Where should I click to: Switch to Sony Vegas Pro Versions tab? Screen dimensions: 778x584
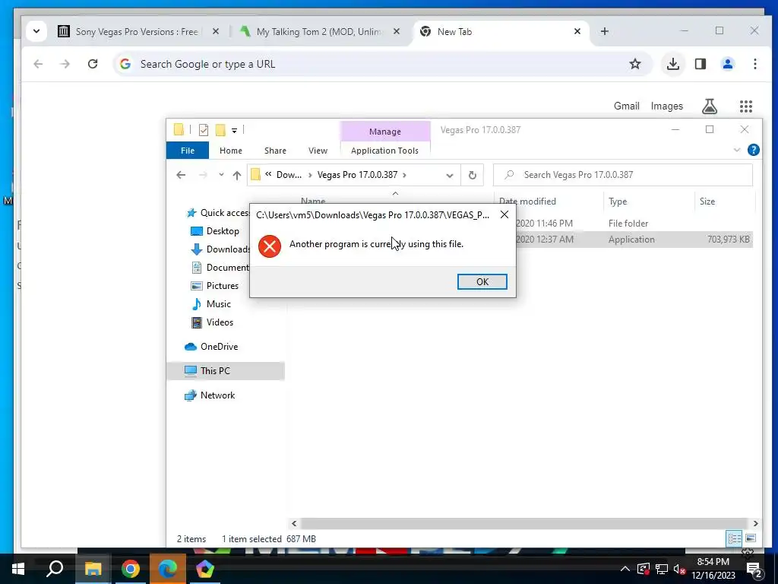(137, 32)
